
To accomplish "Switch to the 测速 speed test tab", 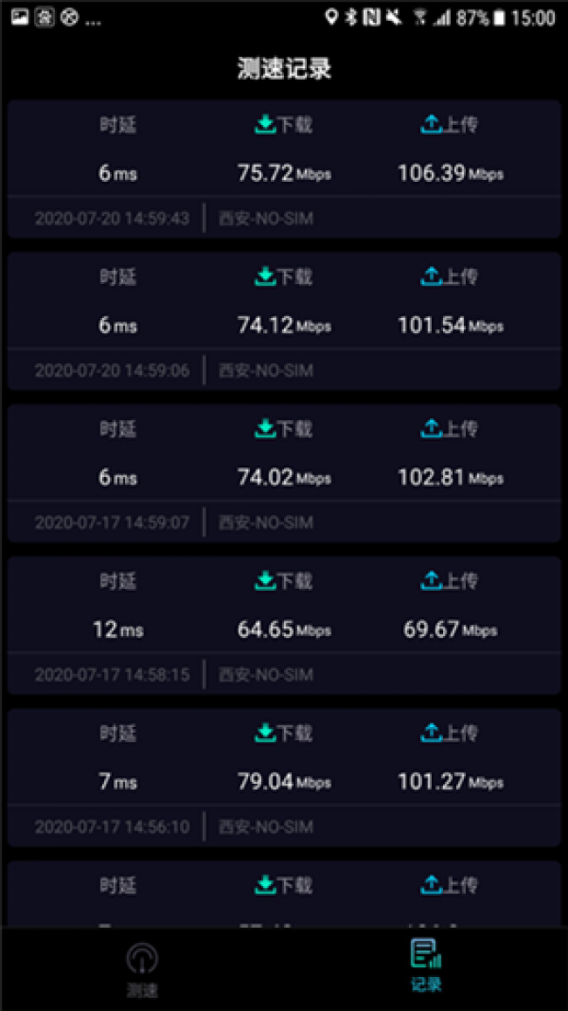I will click(x=142, y=969).
